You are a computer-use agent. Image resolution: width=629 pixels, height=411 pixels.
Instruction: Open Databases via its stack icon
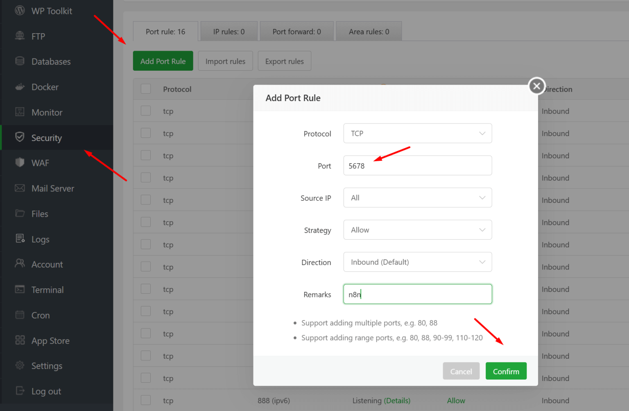coord(20,61)
